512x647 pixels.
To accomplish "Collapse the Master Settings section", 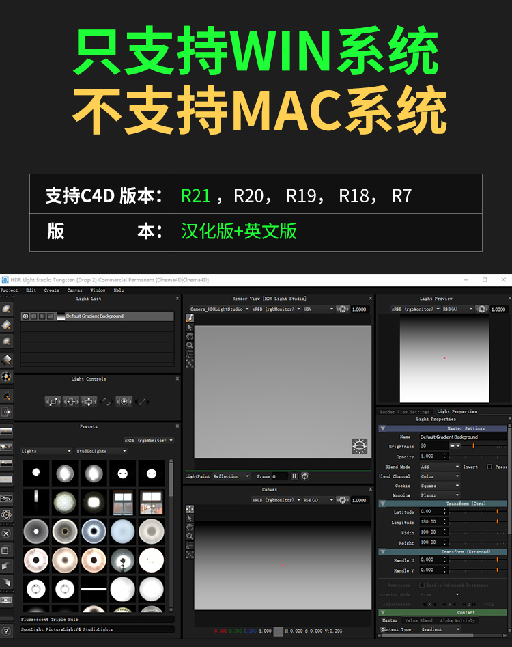I will click(382, 428).
